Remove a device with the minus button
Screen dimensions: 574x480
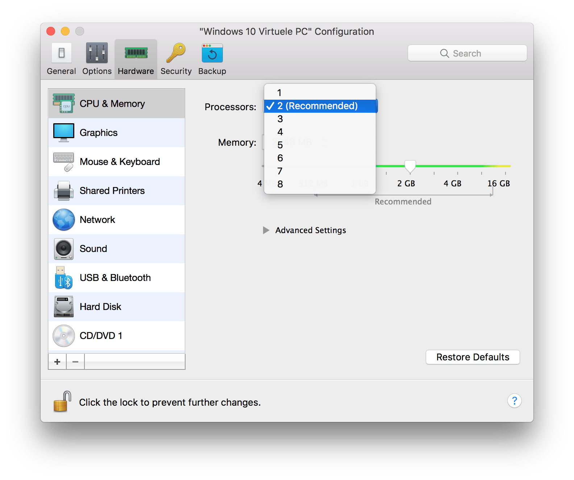click(75, 361)
